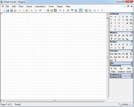Redo the last undone action

click(x=36, y=10)
